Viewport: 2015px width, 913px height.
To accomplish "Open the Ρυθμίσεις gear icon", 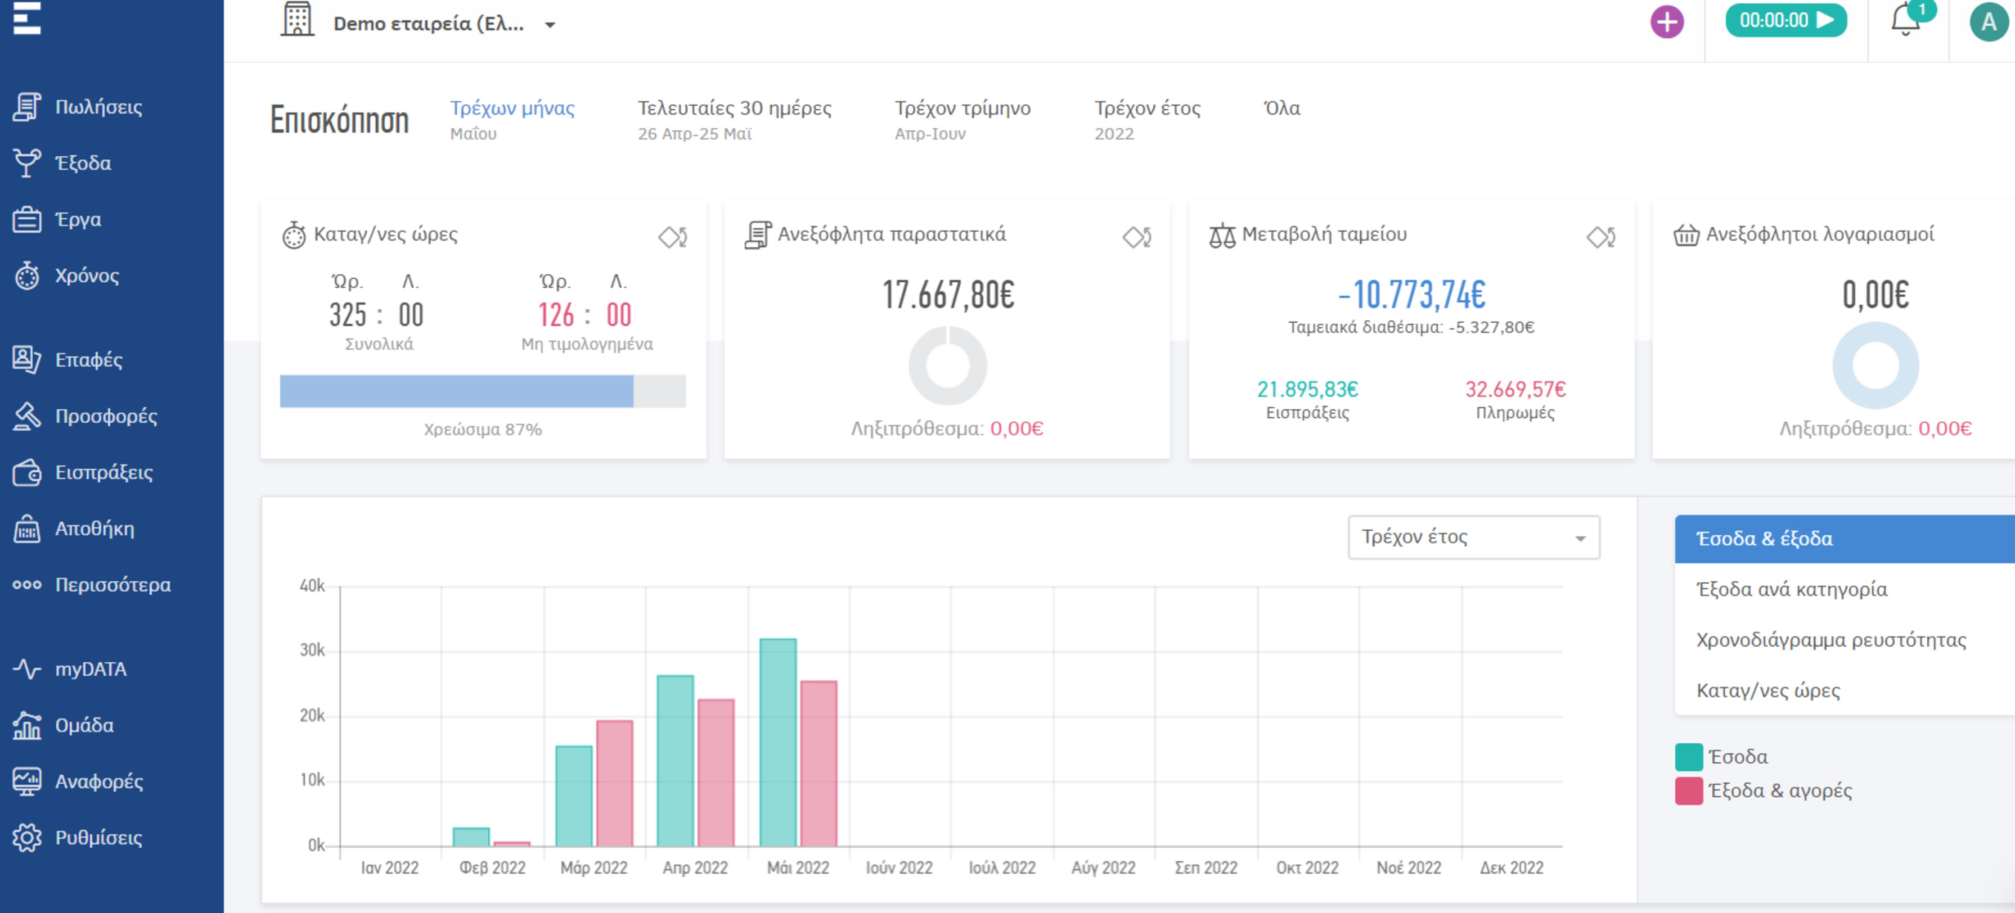I will click(x=26, y=837).
